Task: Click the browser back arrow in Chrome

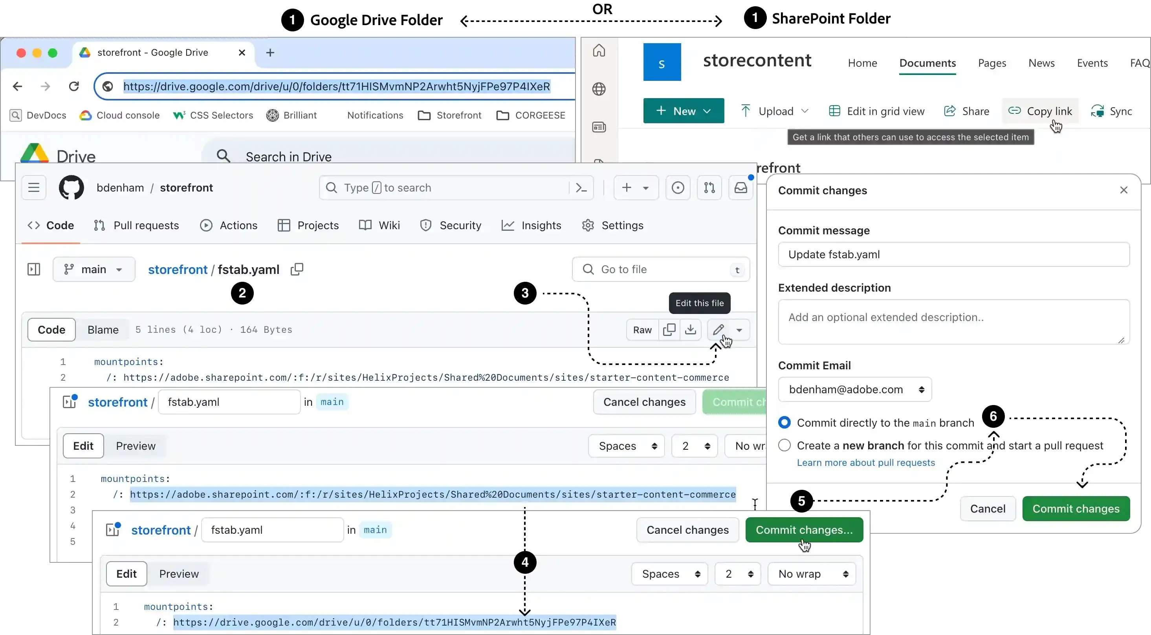Action: tap(17, 86)
